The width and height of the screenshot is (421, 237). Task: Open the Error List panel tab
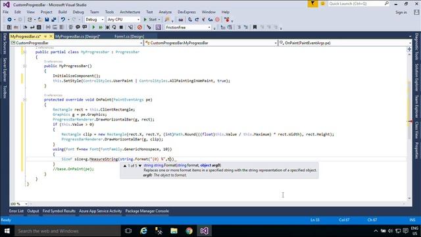[16, 211]
